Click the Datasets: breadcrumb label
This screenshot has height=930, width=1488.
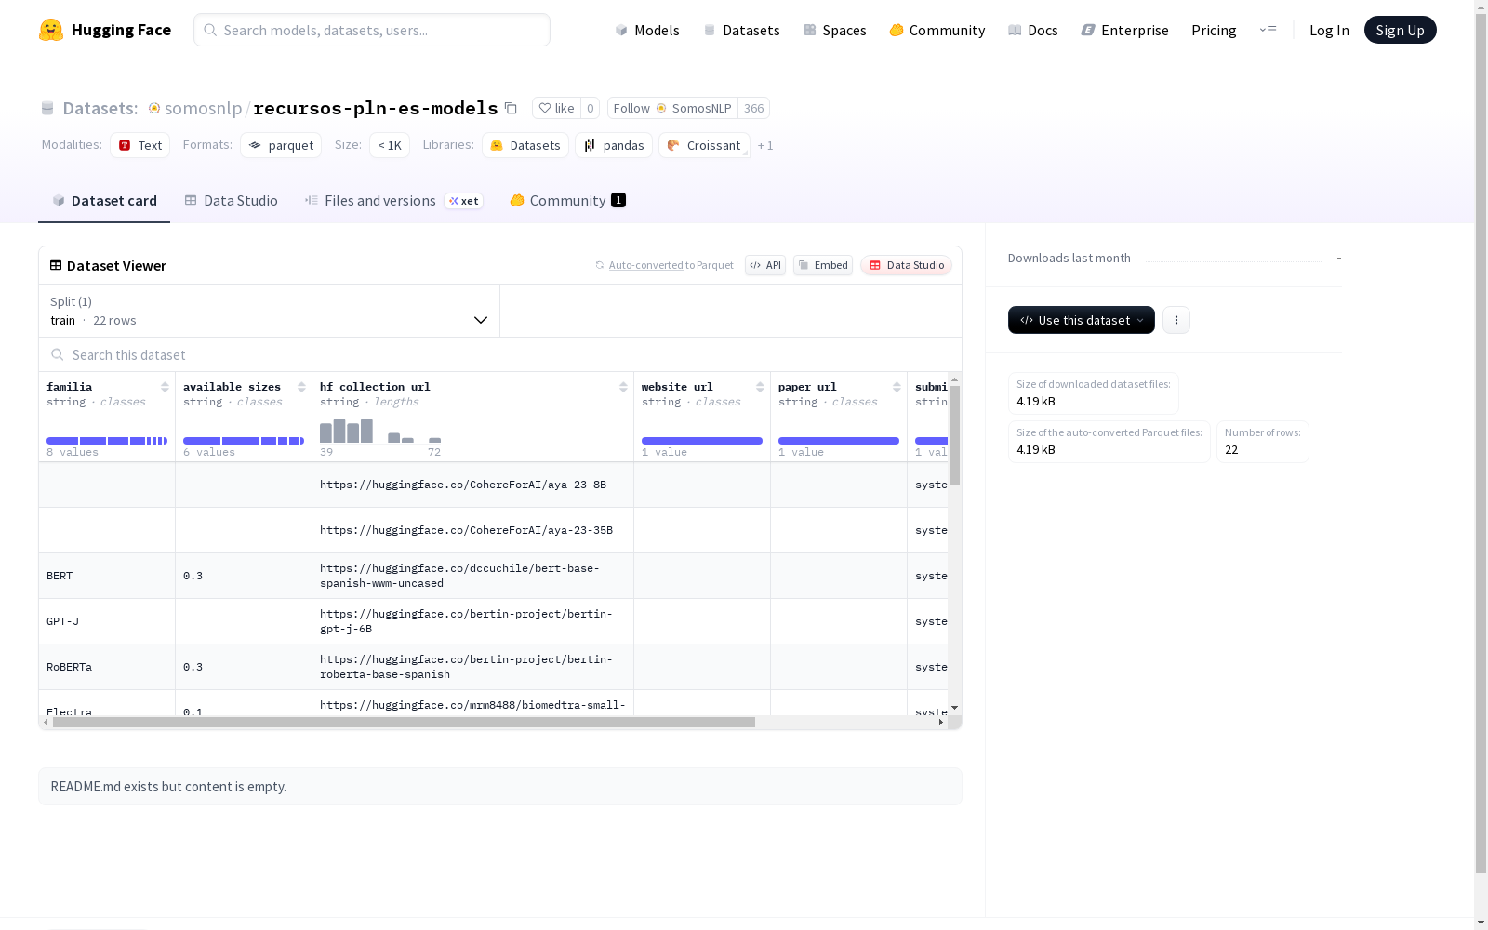pyautogui.click(x=100, y=108)
